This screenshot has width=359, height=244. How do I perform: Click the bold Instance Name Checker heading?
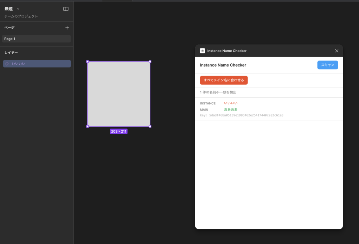[x=223, y=65]
